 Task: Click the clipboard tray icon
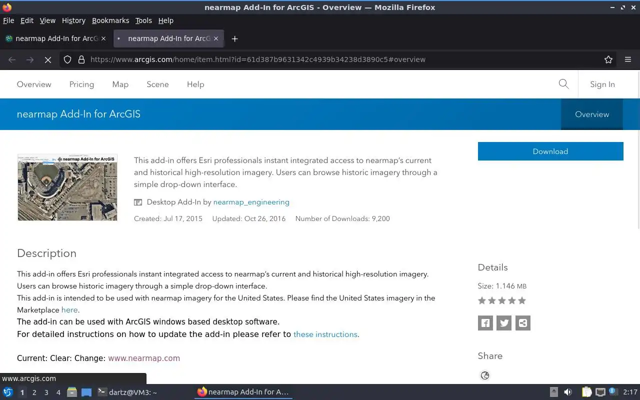point(586,392)
